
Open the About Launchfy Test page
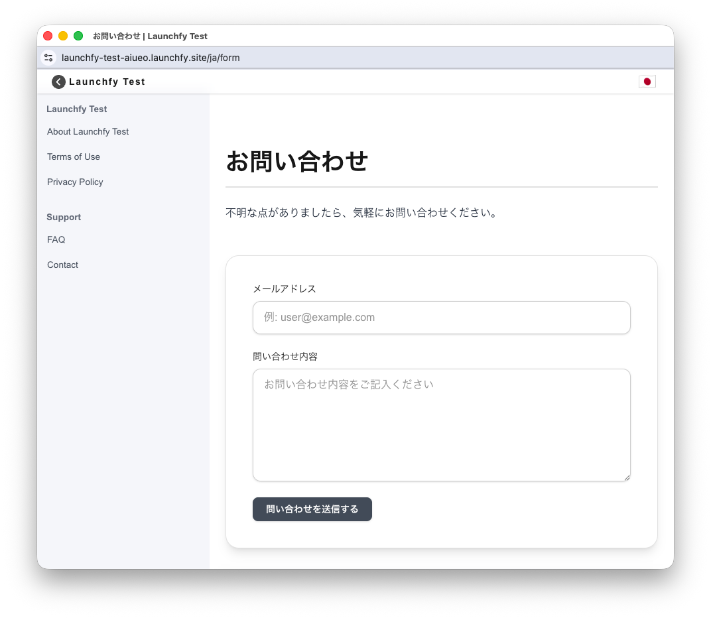point(88,131)
